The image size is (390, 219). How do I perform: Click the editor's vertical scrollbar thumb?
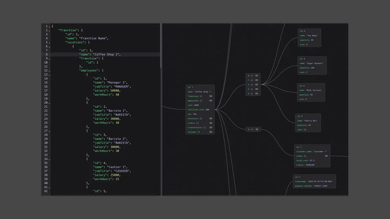161,46
